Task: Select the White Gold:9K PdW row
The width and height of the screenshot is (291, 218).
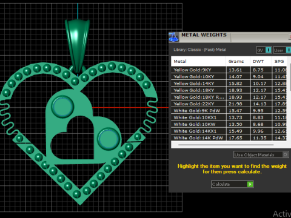Action: point(229,111)
